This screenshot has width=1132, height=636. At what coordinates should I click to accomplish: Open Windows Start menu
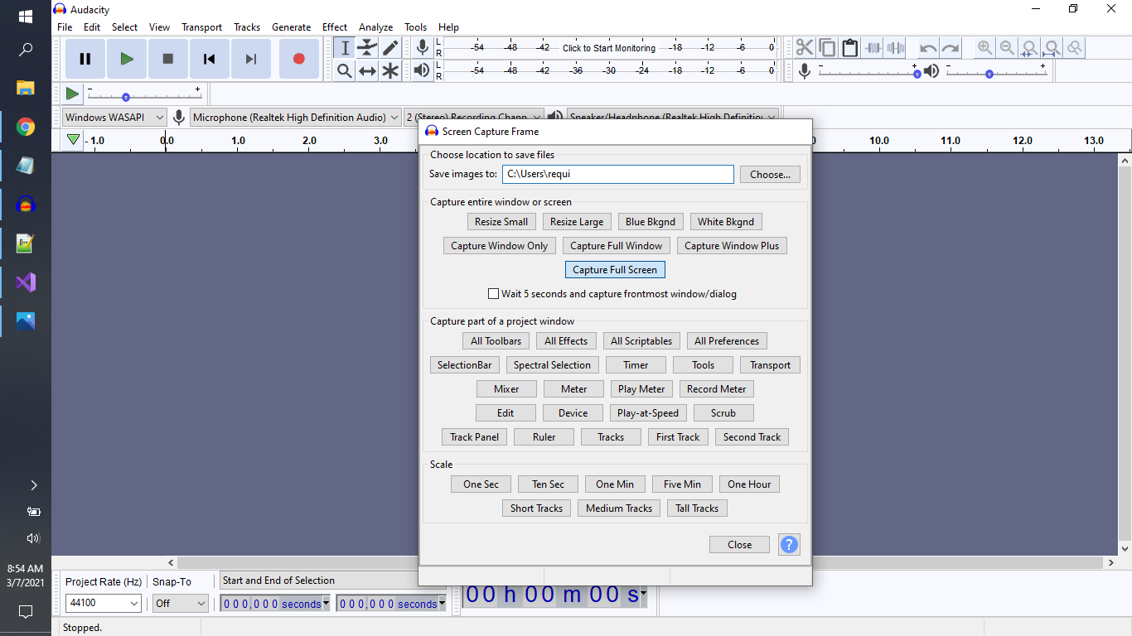click(26, 17)
